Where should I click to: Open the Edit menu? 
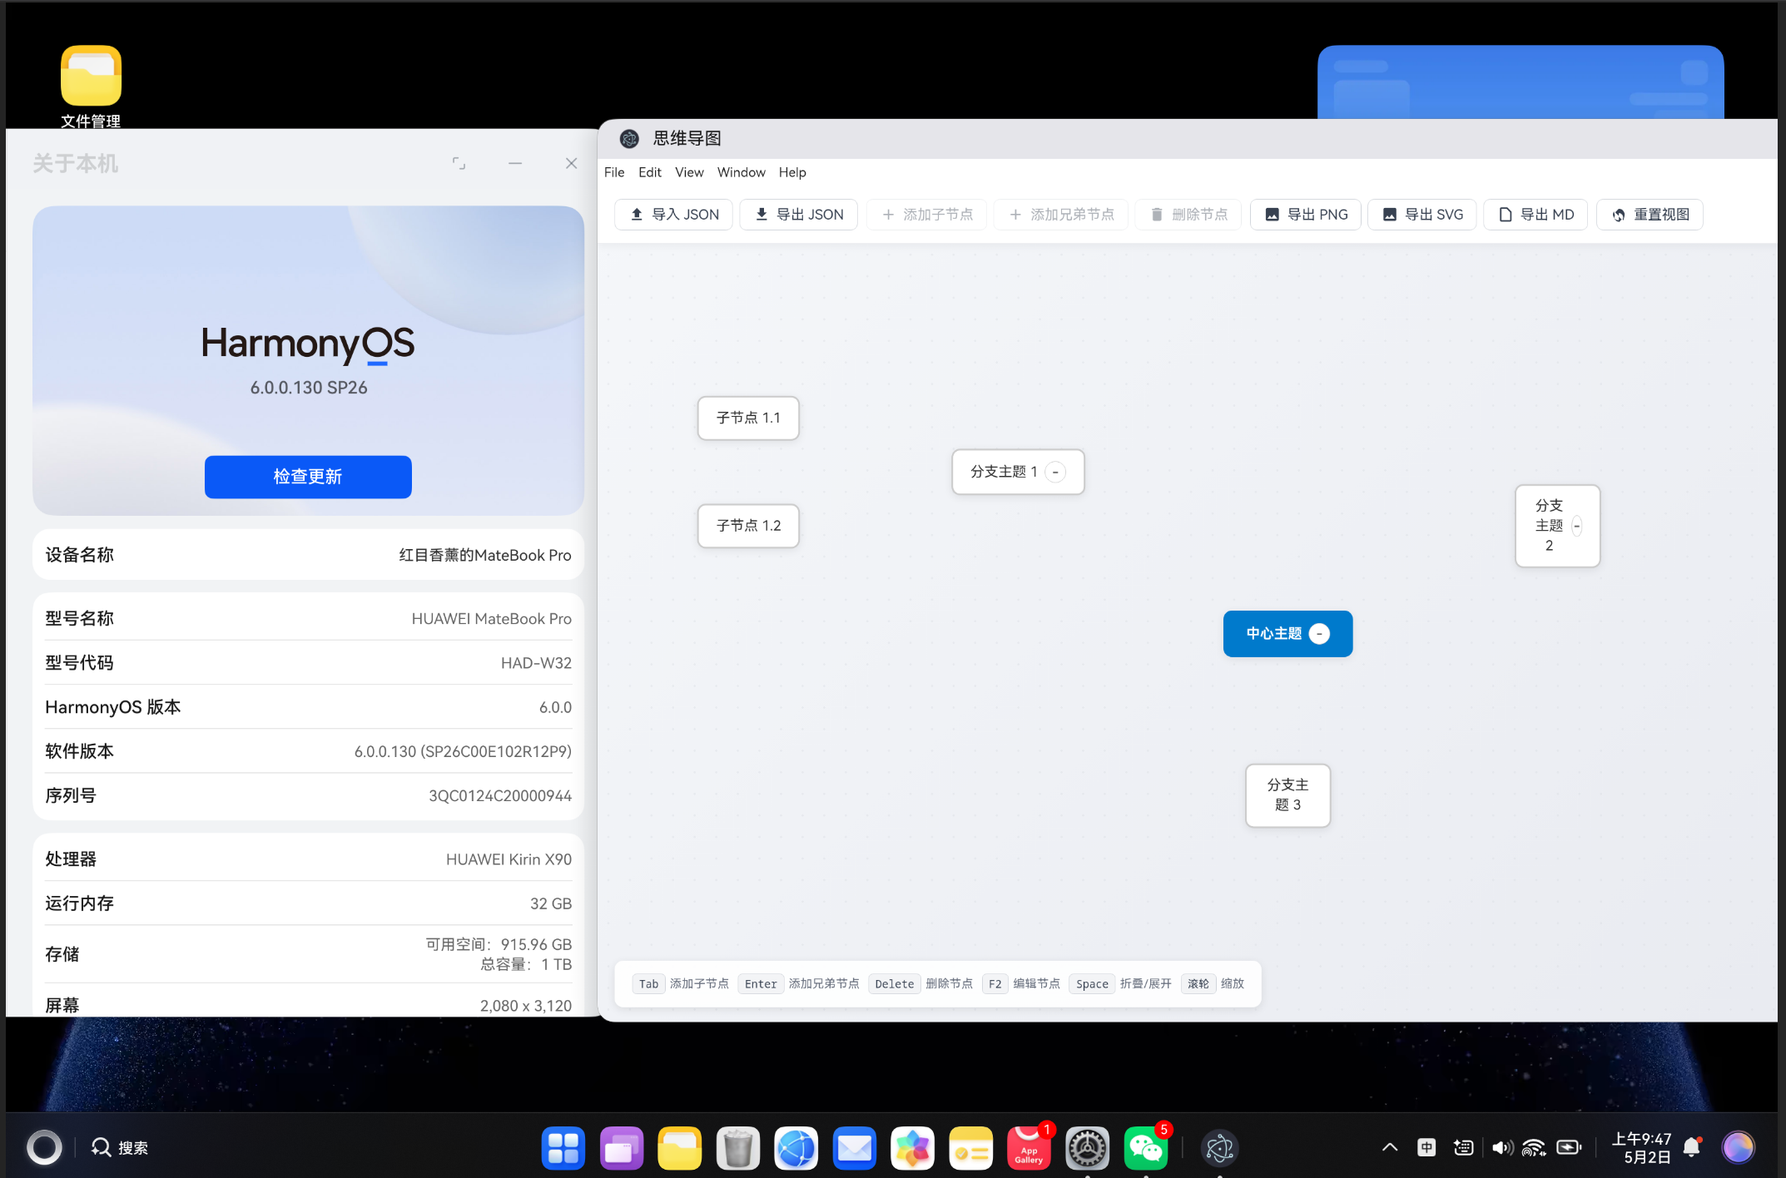650,172
